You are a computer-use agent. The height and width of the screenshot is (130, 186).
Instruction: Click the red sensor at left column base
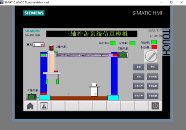[44, 94]
